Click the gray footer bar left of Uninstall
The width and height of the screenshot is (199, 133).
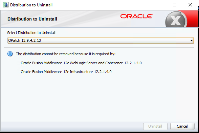coord(72,126)
